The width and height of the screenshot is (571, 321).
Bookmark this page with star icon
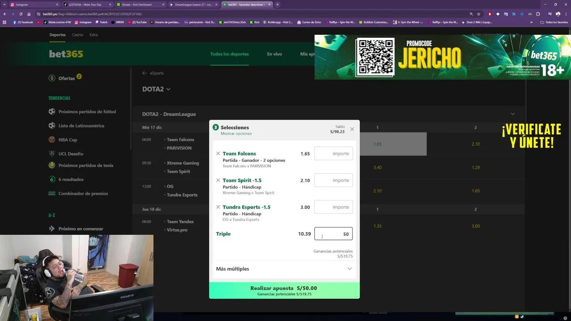(x=479, y=14)
